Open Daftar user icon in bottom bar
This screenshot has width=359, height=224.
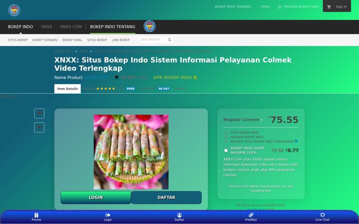[179, 215]
